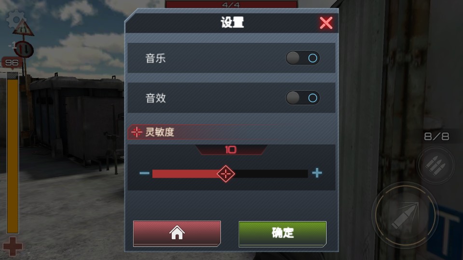The width and height of the screenshot is (463, 260).
Task: Tap the red medkit cross icon
Action: [13, 246]
